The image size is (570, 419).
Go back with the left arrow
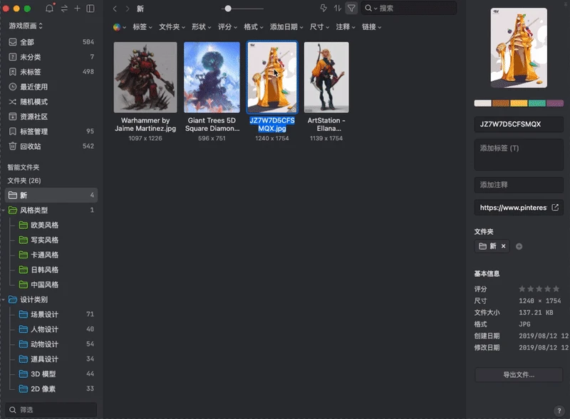tap(115, 9)
